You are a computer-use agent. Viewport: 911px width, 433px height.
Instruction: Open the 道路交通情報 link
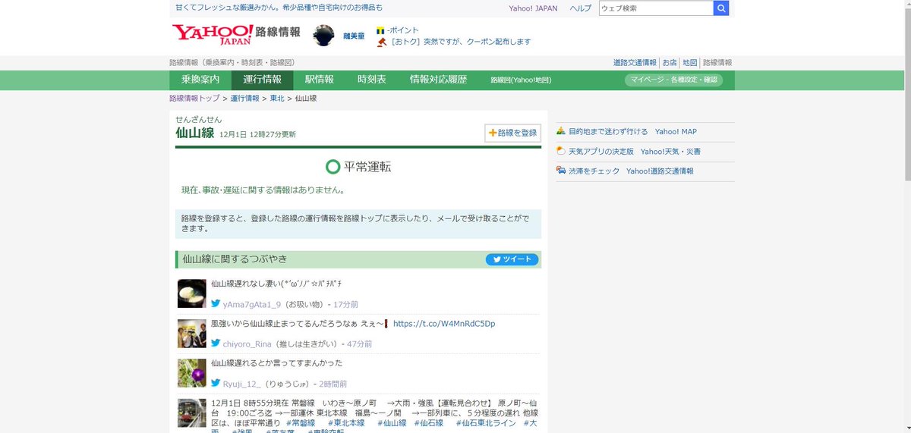[x=635, y=63]
